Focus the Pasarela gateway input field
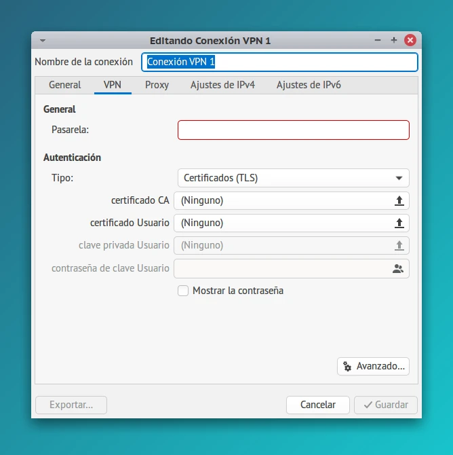 pyautogui.click(x=294, y=130)
